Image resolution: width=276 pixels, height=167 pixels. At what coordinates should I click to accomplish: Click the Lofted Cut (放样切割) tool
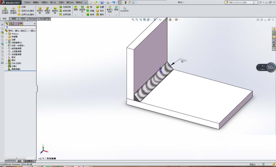tap(65, 11)
